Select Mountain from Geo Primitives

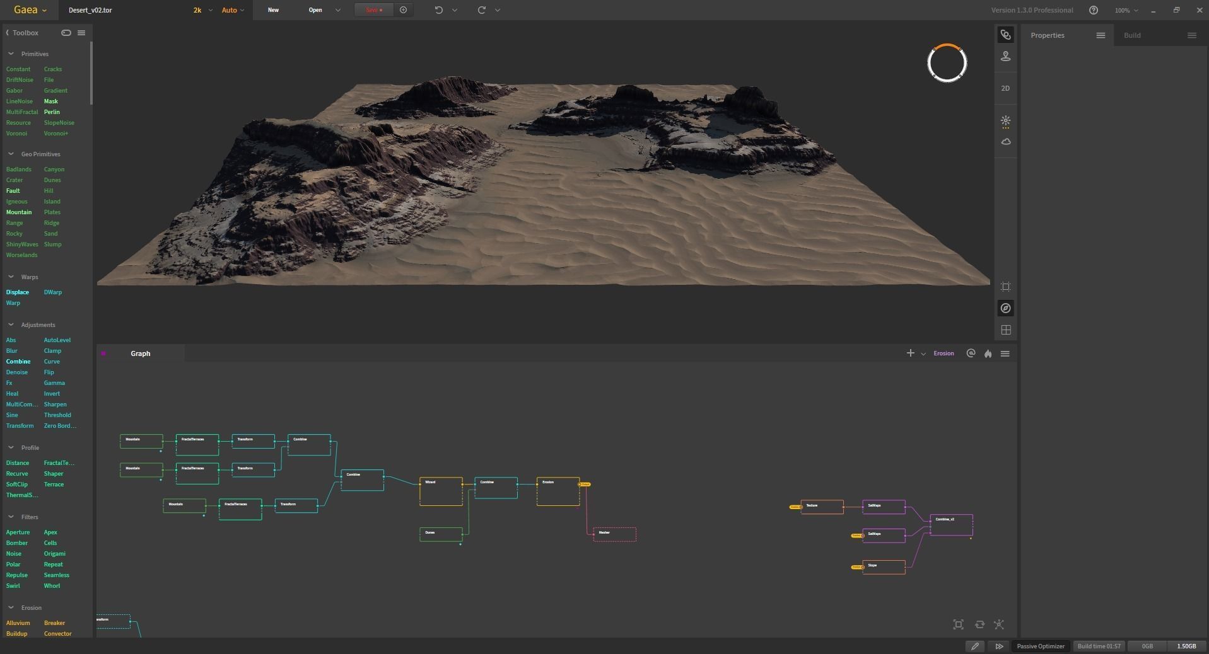click(x=19, y=212)
